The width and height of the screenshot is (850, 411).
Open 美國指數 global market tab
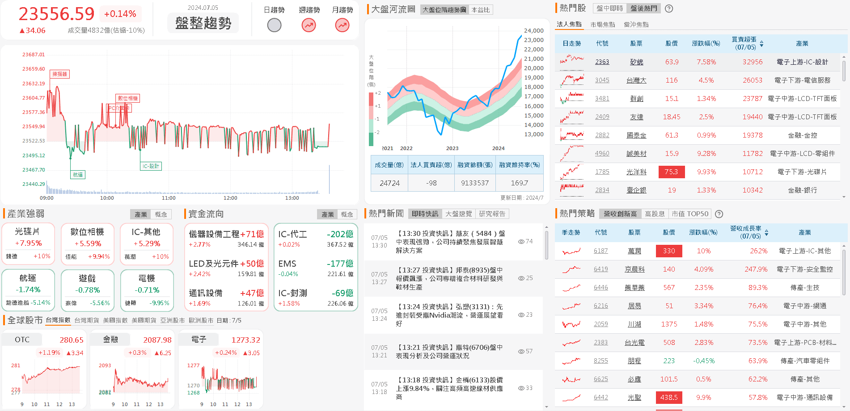pos(115,320)
